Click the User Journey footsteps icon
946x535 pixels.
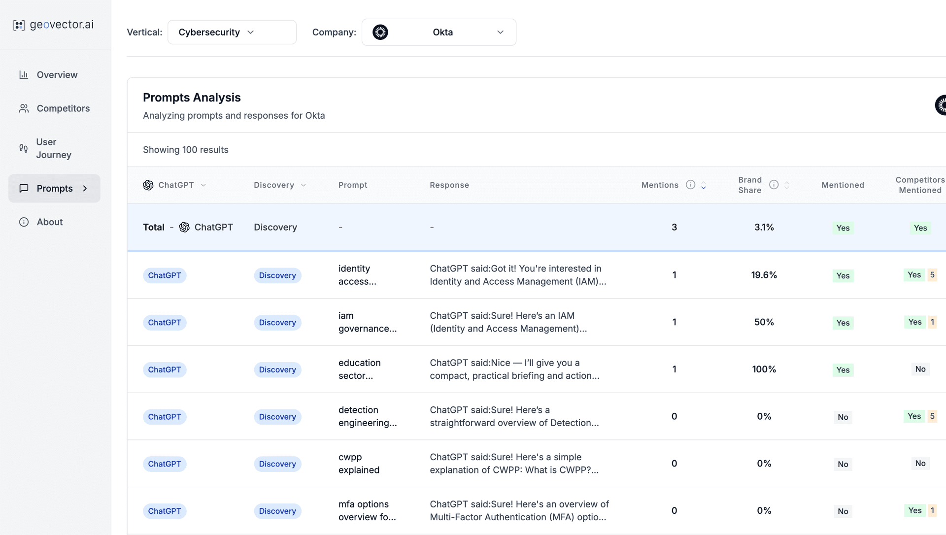coord(24,148)
